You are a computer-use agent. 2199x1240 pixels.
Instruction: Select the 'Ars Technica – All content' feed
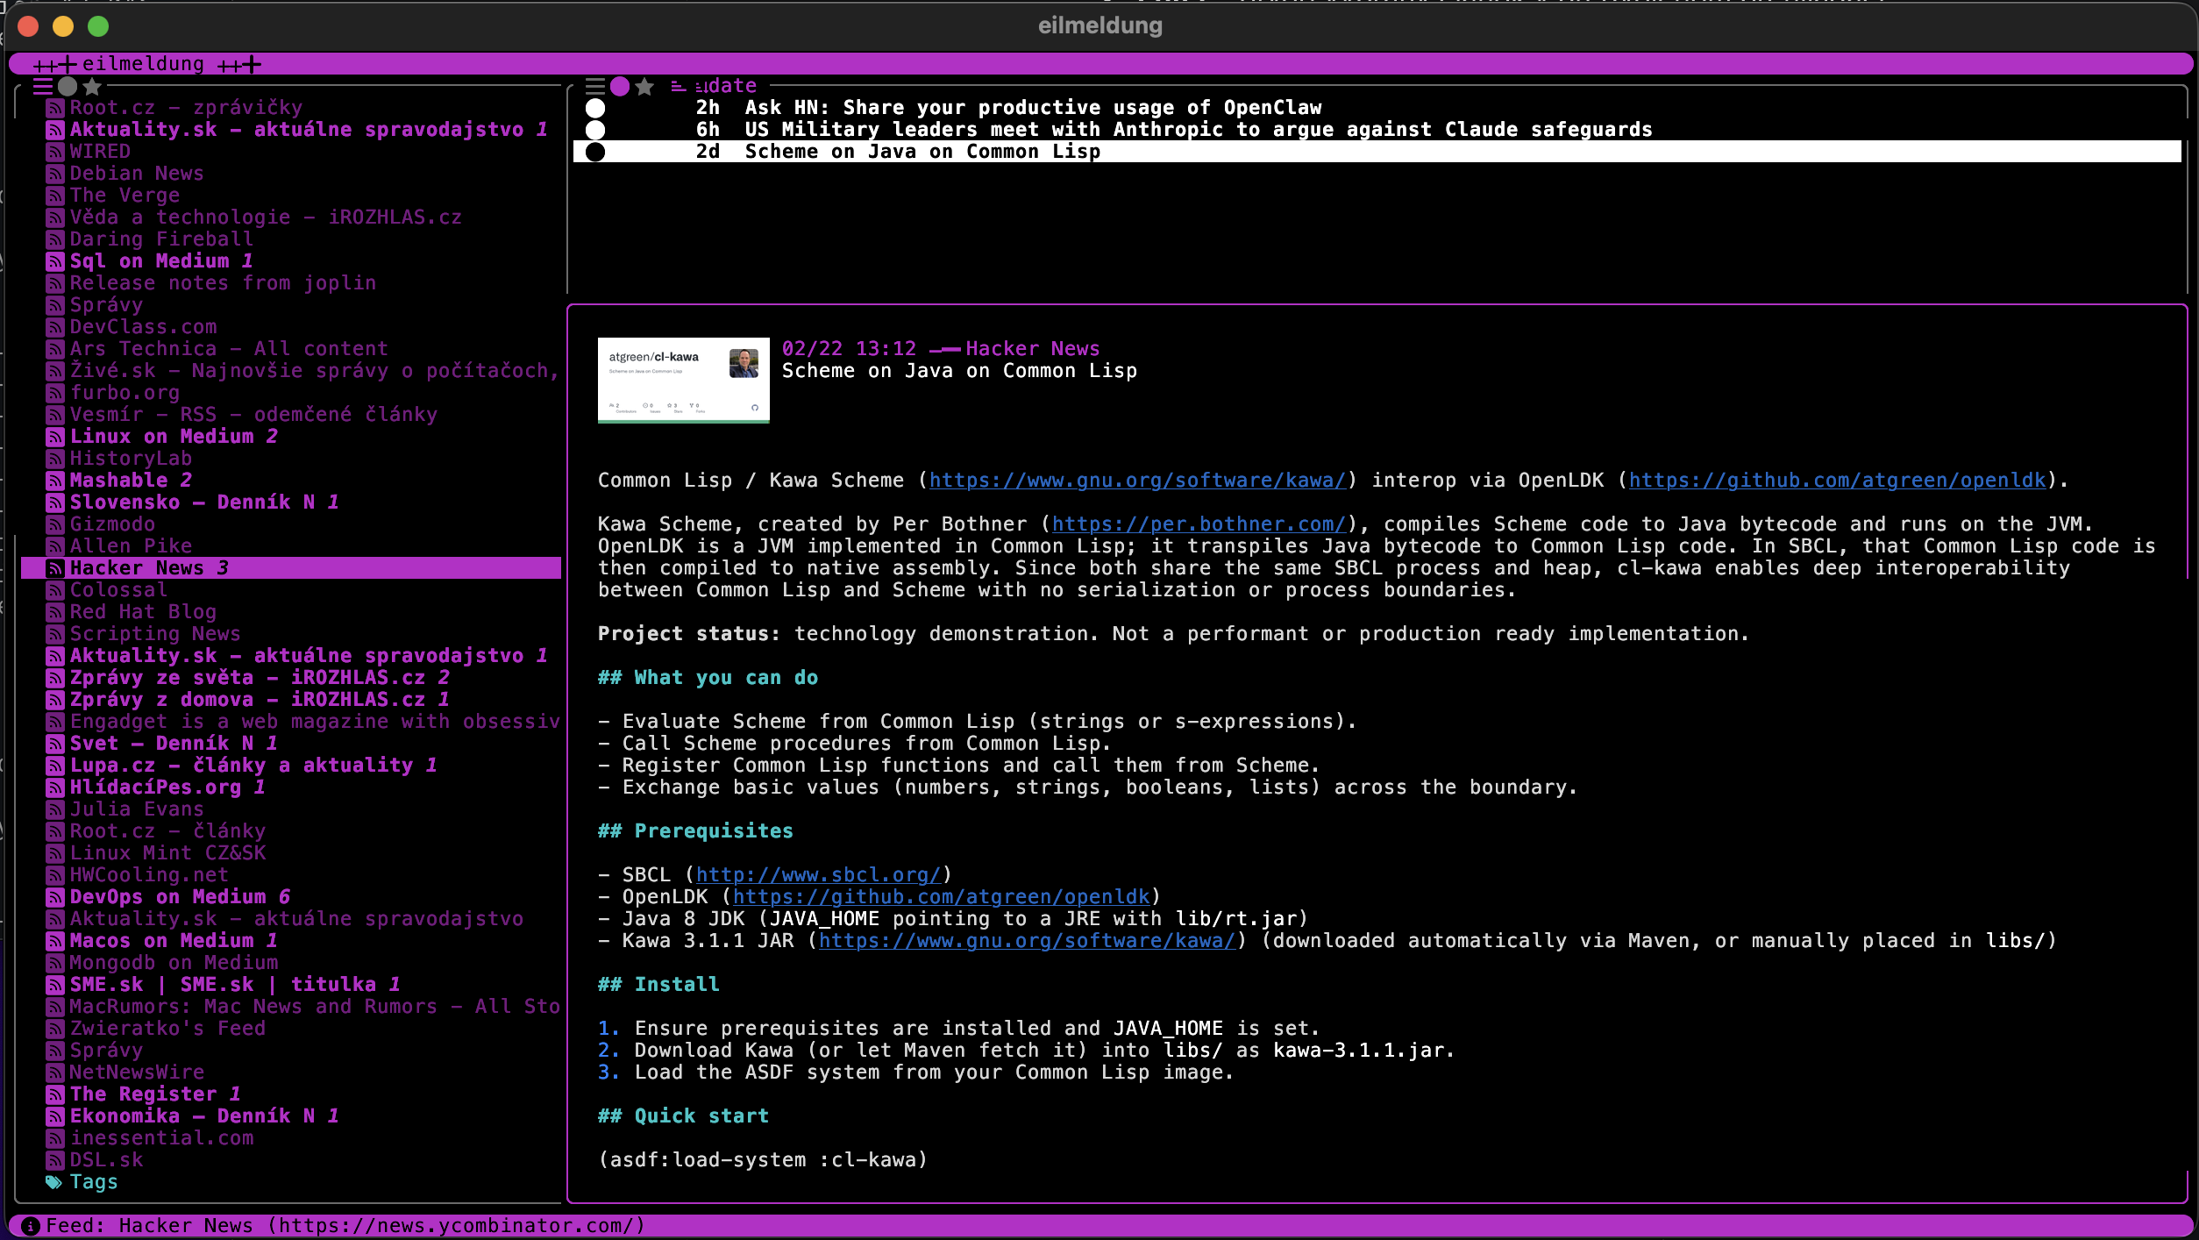tap(229, 349)
